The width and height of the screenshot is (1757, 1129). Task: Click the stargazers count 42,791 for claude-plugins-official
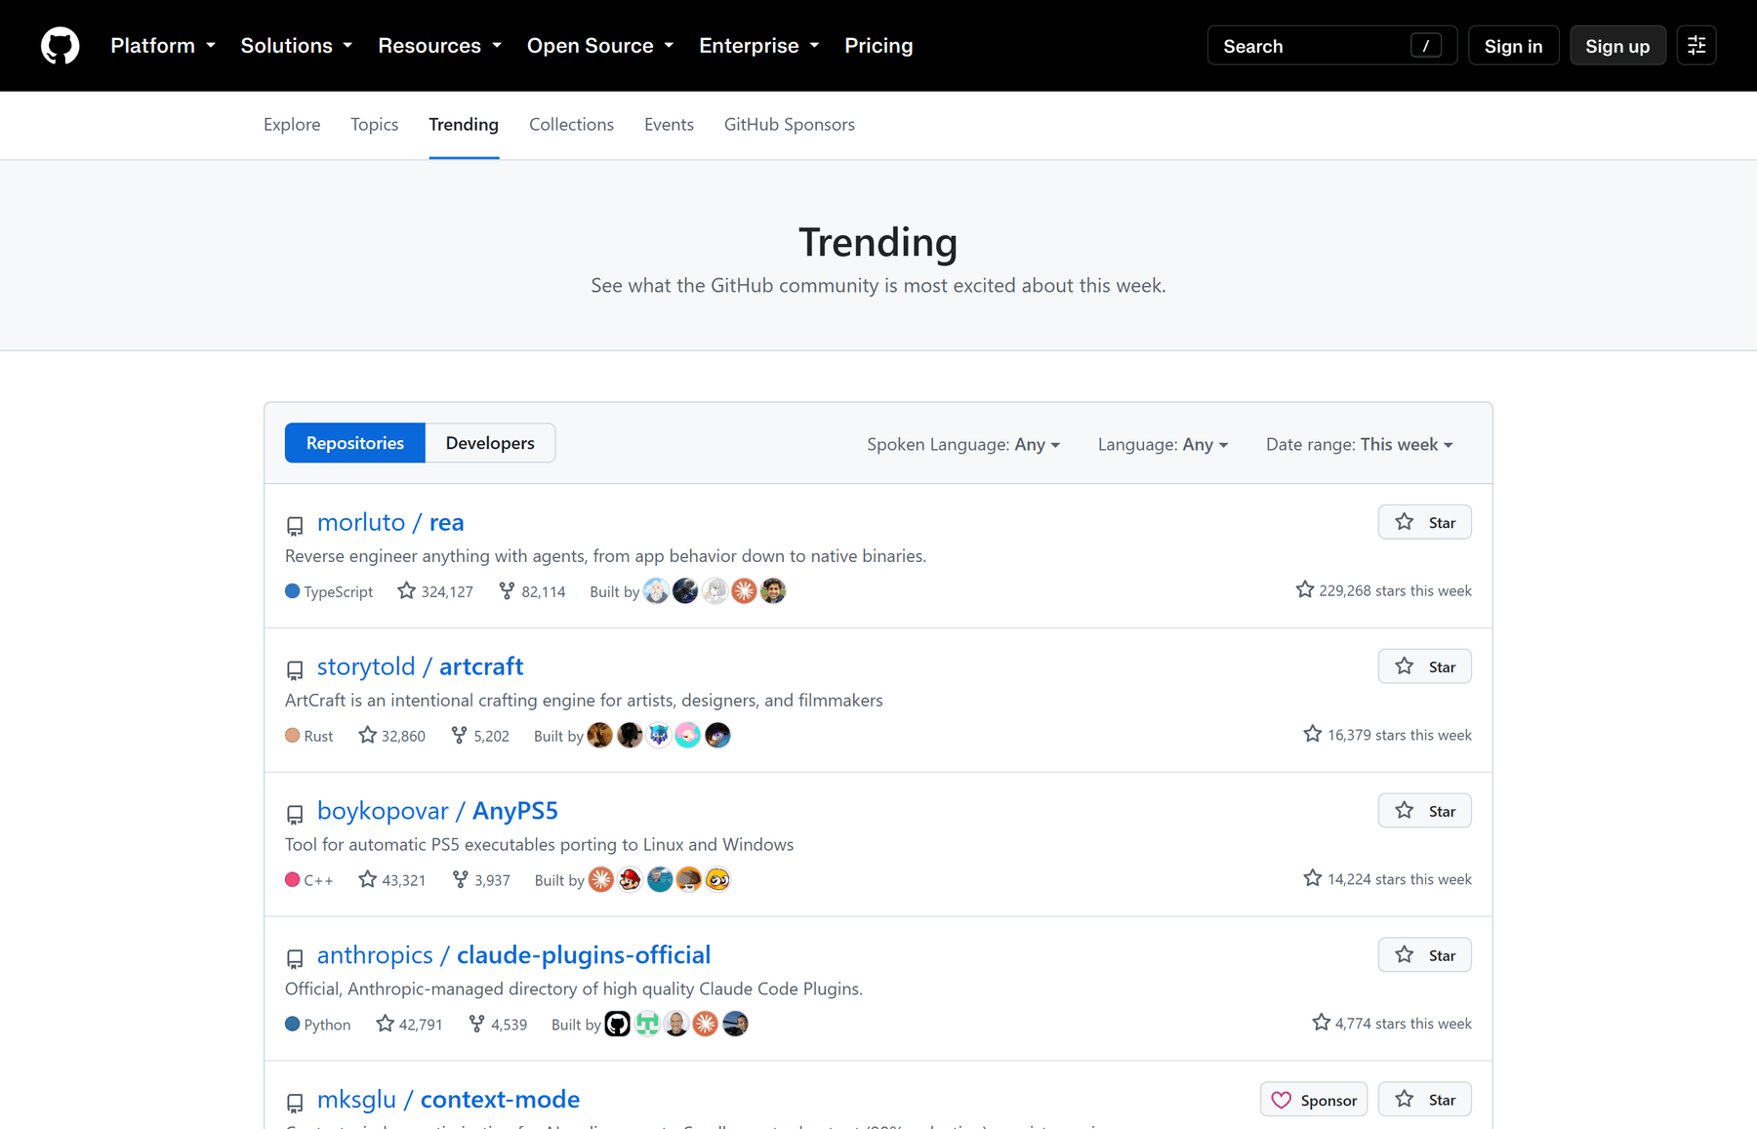pos(409,1025)
